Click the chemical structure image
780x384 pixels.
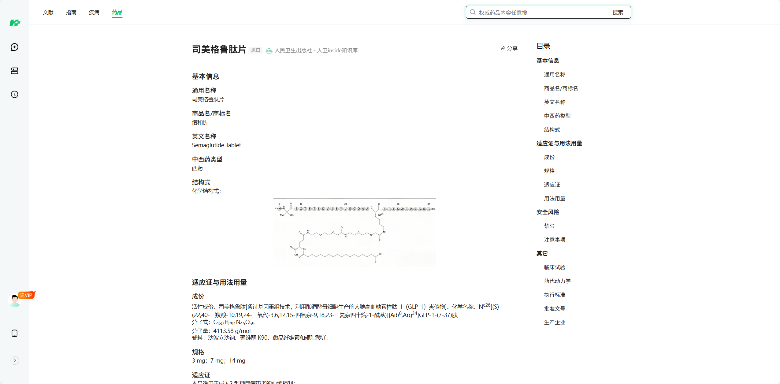(x=355, y=233)
